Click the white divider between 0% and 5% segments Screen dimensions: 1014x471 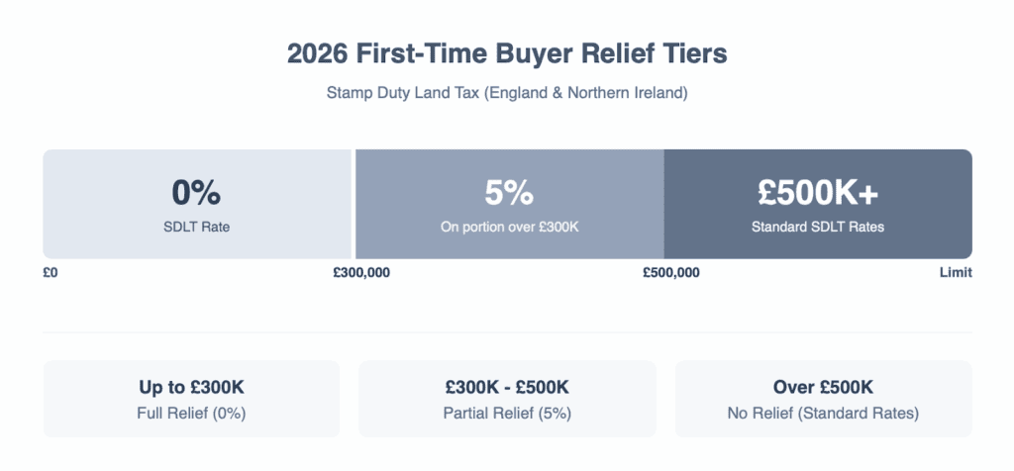point(354,204)
